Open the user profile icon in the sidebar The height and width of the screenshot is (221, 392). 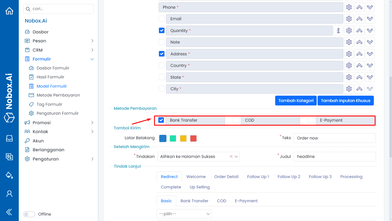[x=10, y=194]
